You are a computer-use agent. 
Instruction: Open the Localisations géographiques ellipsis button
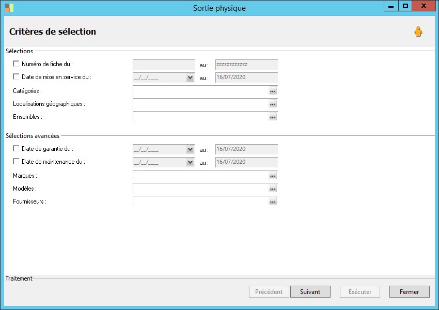272,104
